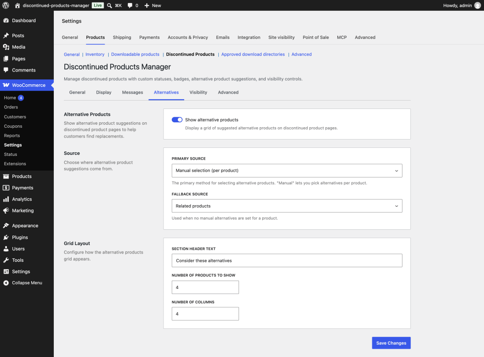Open the Primary Source dropdown

tap(287, 171)
